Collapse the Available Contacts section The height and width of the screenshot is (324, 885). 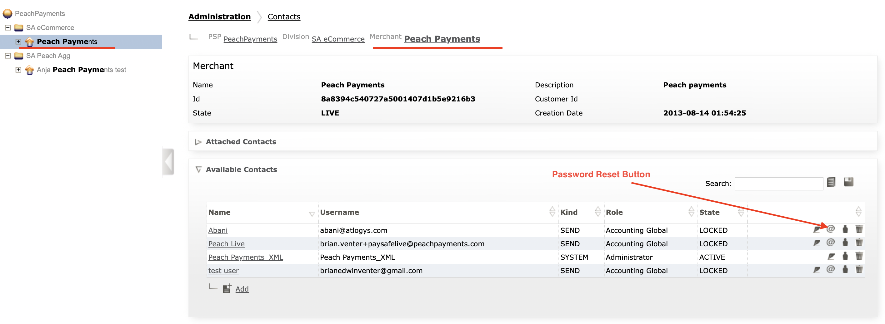[198, 169]
